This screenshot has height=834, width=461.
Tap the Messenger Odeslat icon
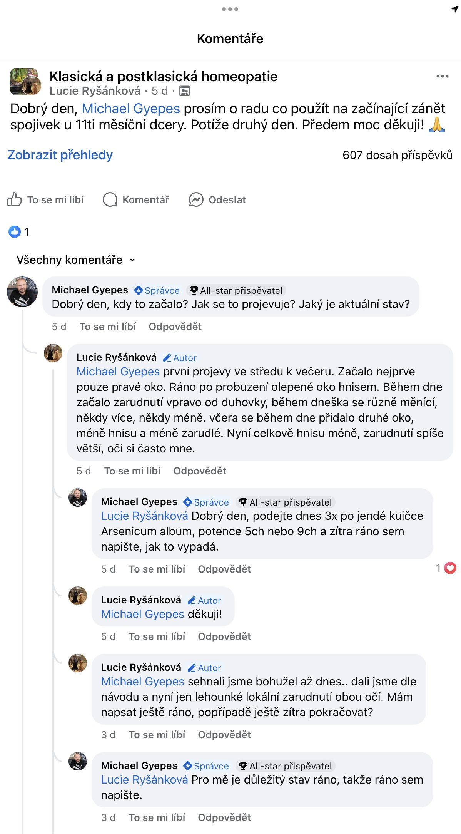196,199
